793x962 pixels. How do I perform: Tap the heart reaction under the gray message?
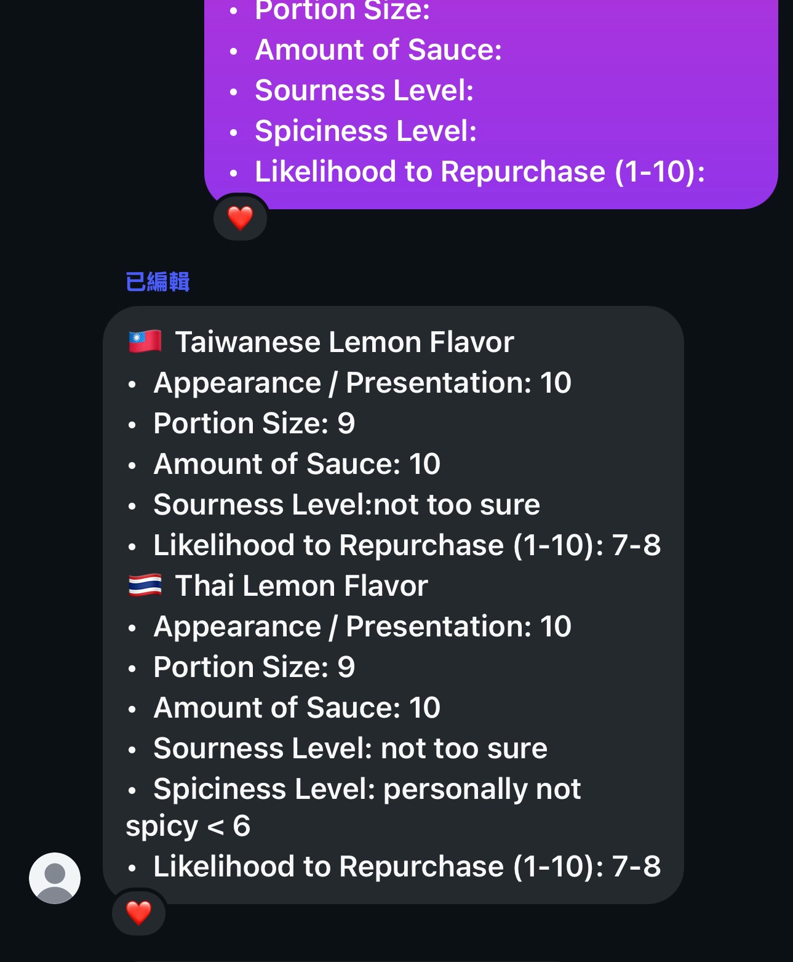click(x=138, y=913)
